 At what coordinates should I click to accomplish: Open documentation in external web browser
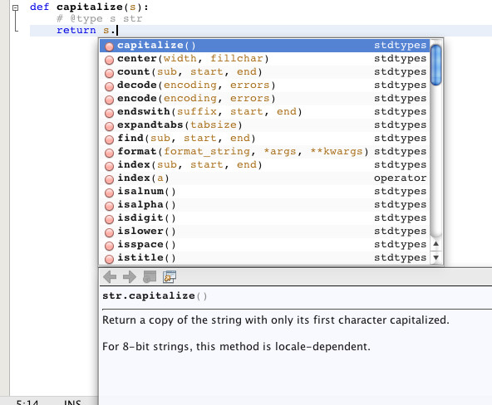pyautogui.click(x=150, y=277)
